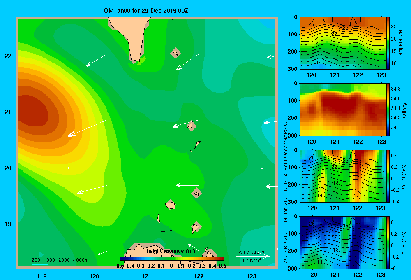Viewport: 411px width, 280px height.
Task: Click the wind stress reference arrow in legend
Action: (x=252, y=256)
